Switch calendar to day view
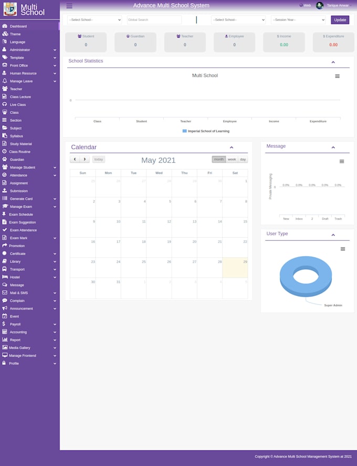Image resolution: width=357 pixels, height=466 pixels. point(243,160)
